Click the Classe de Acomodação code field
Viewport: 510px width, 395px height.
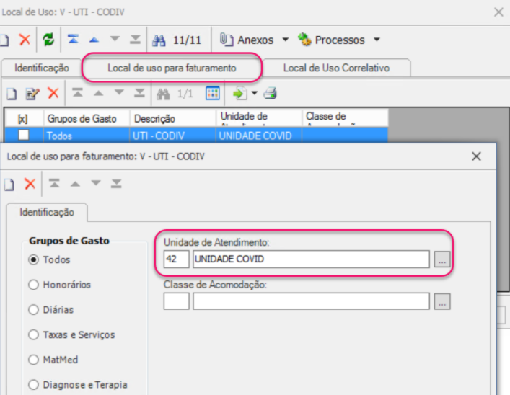click(x=176, y=301)
